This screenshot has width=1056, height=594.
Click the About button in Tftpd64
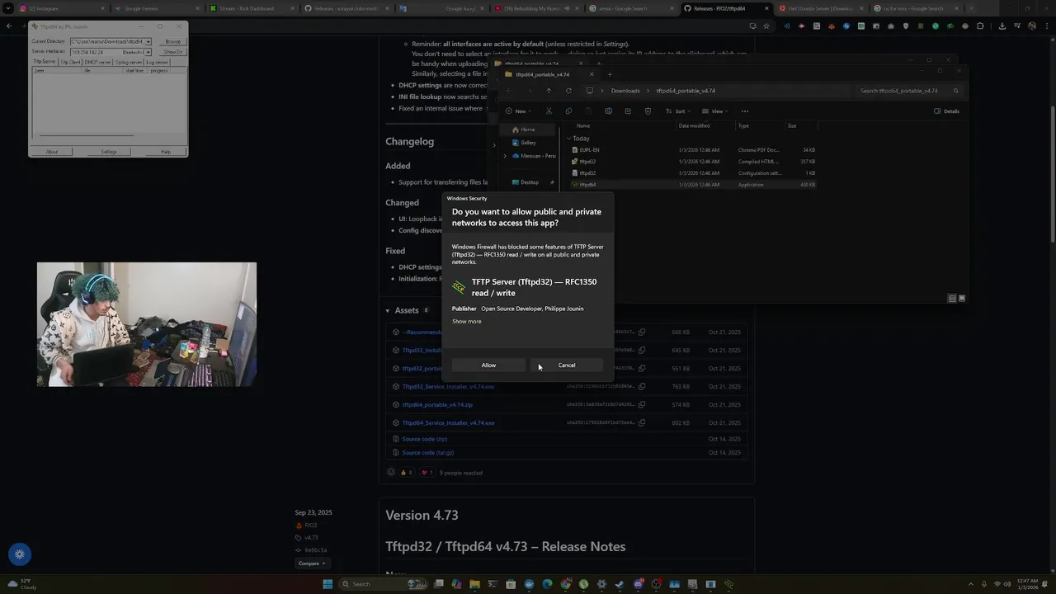pyautogui.click(x=52, y=152)
